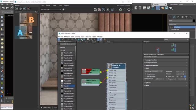Select the highlighted Z axis button
Image resolution: width=196 pixels, height=110 pixels.
(185, 76)
